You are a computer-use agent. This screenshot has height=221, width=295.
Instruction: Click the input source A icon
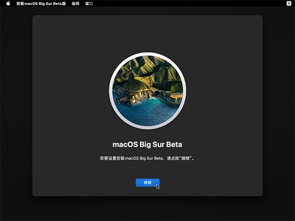pyautogui.click(x=289, y=3)
